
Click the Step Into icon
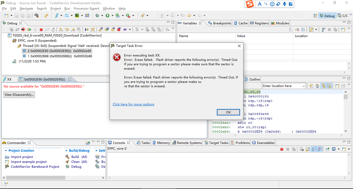pyautogui.click(x=61, y=29)
